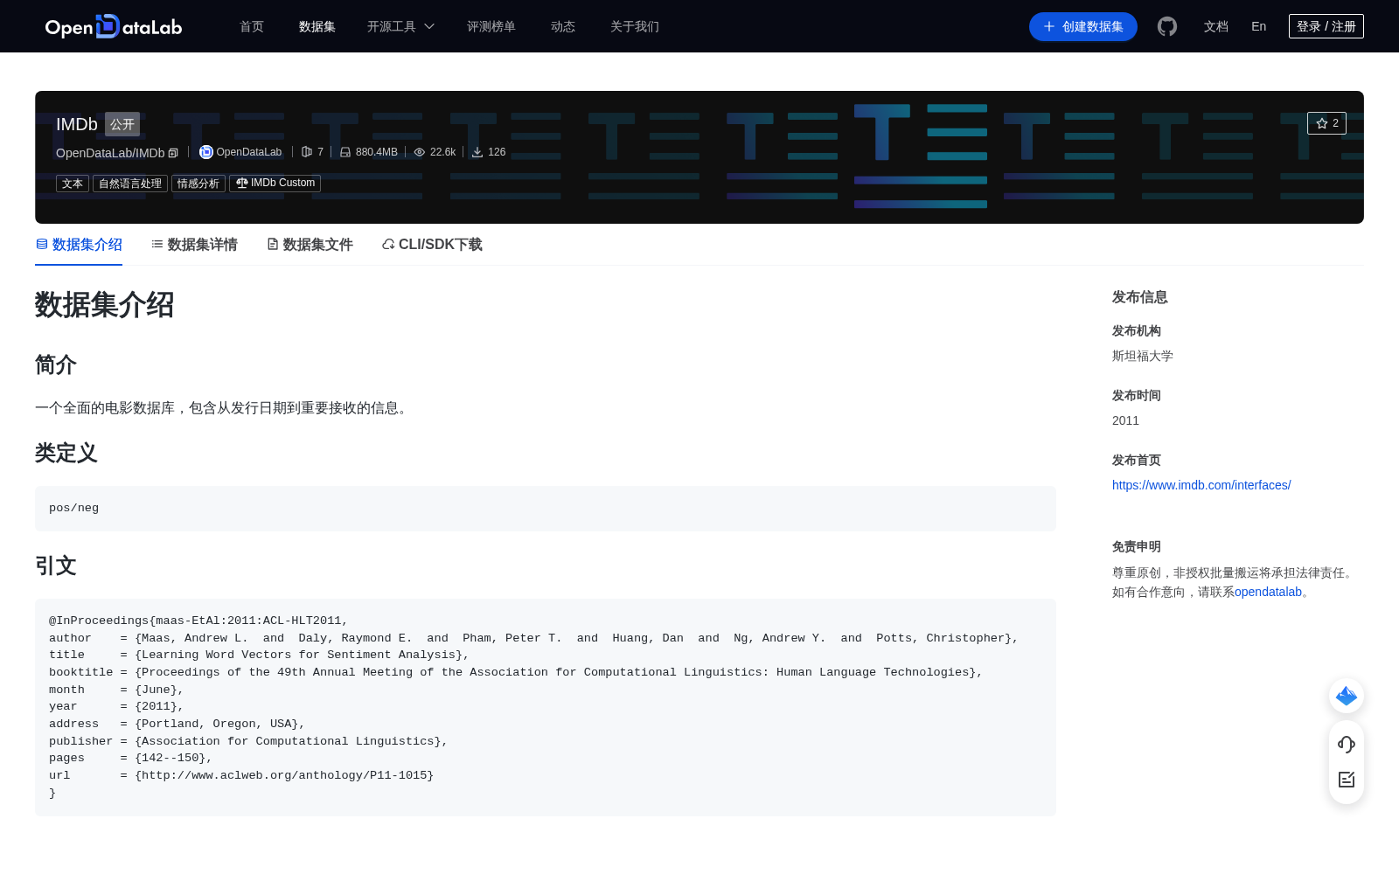Screen dimensions: 1399x874
Task: Click the pos/neg code block
Action: [546, 509]
